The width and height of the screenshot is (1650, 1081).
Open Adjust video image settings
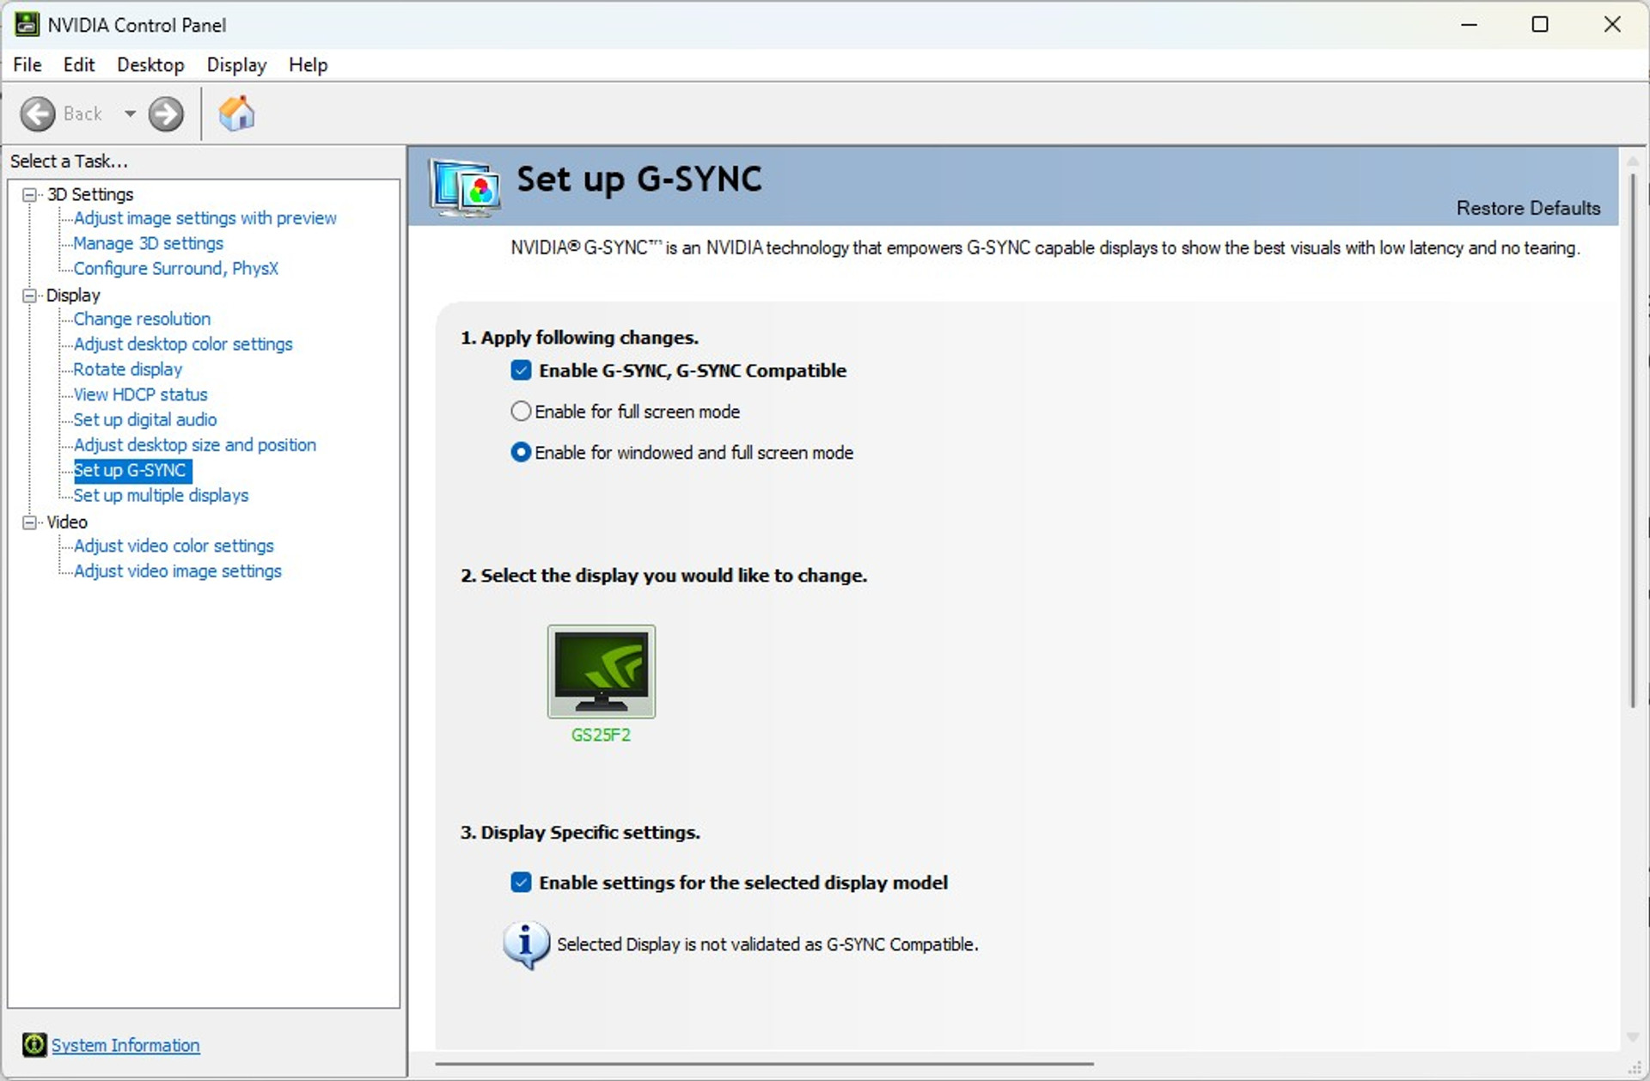pos(177,571)
